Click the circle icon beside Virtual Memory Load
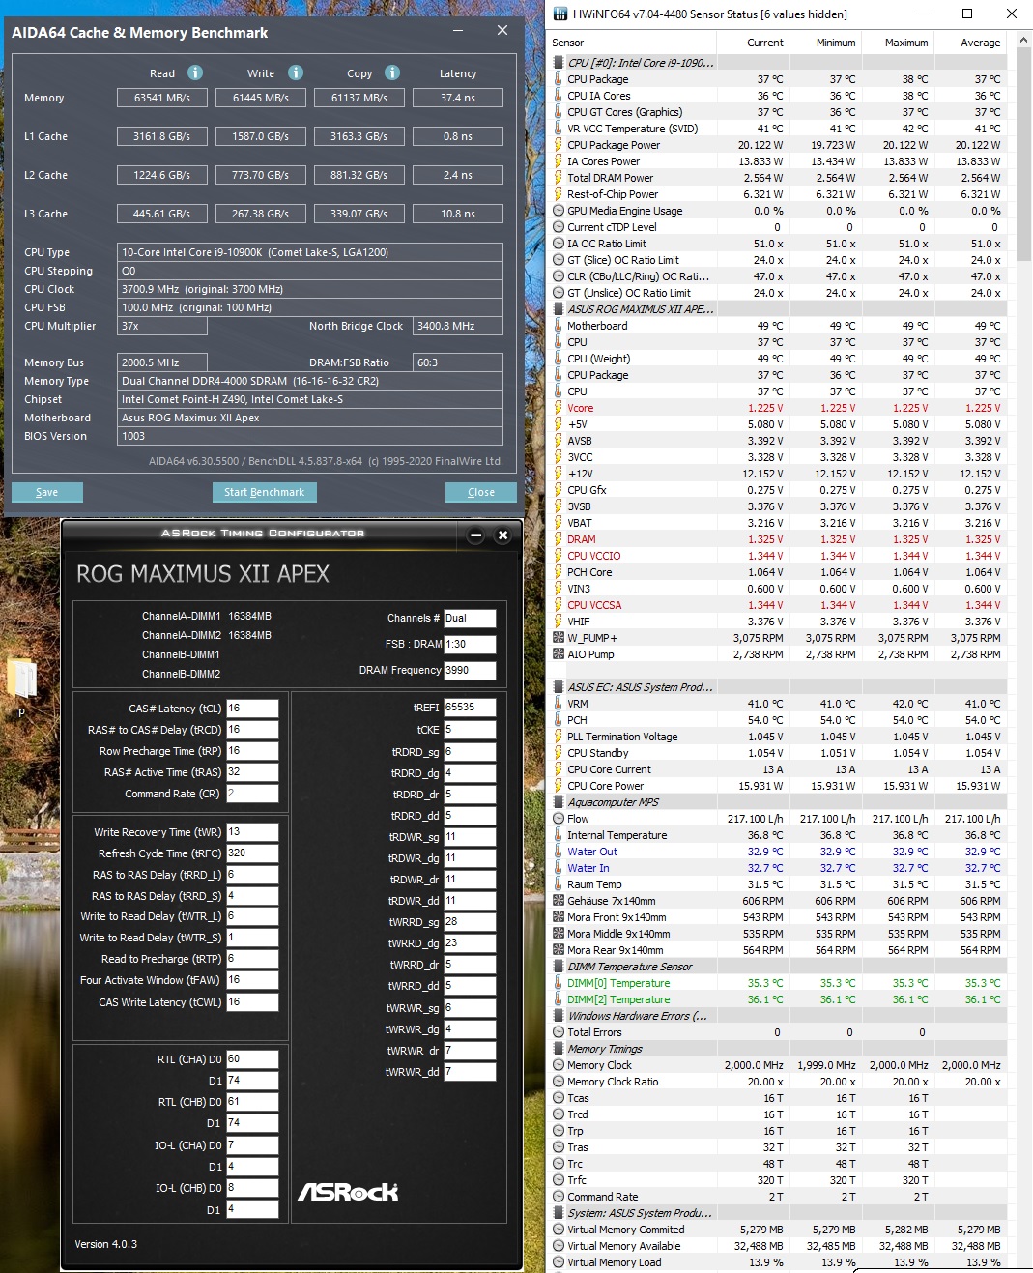1033x1273 pixels. [x=559, y=1262]
